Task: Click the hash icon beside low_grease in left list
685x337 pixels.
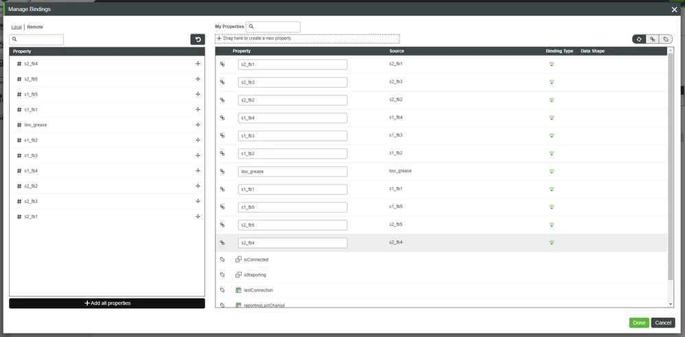Action: pyautogui.click(x=19, y=125)
